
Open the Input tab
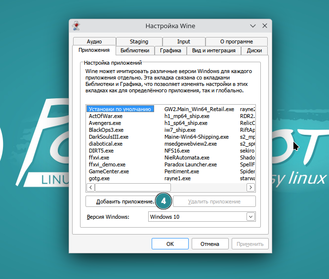click(x=183, y=42)
